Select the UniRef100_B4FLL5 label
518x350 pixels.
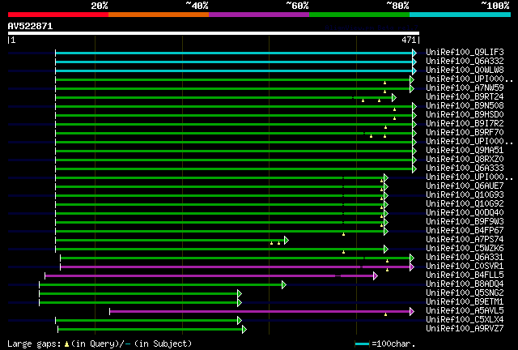click(465, 275)
